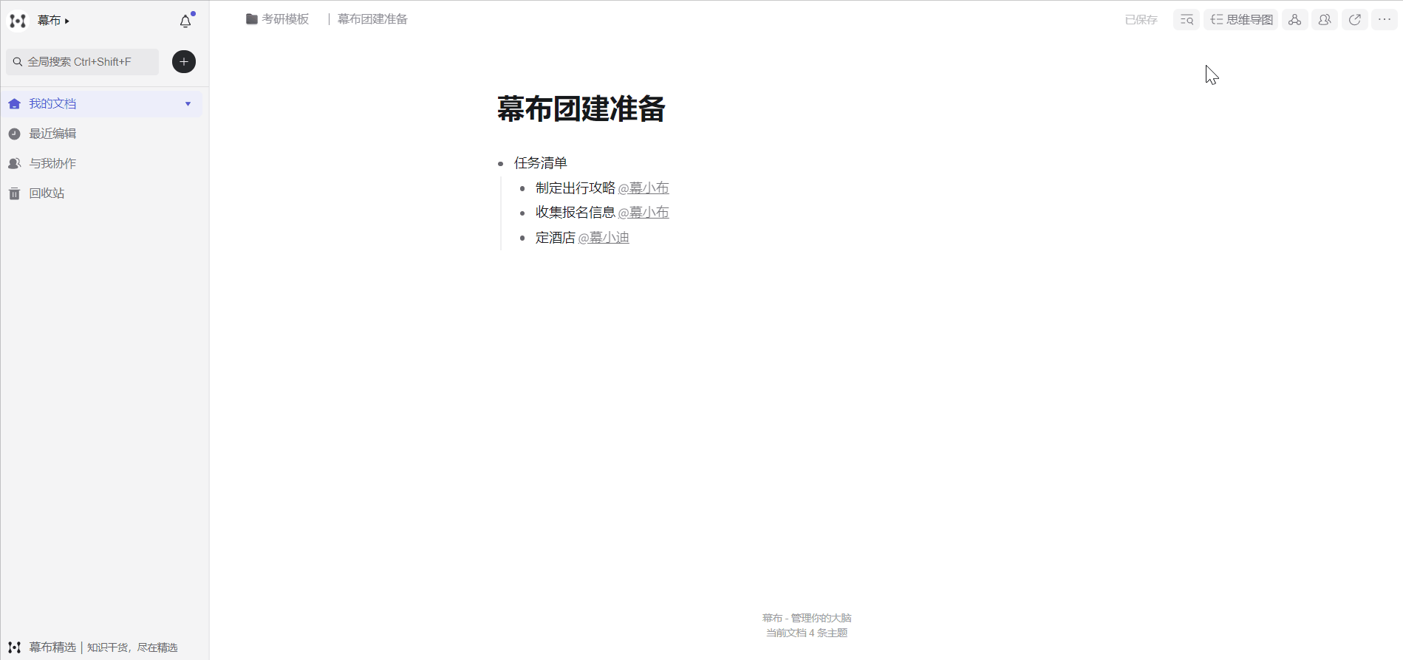Collapse the 我的文档 dropdown arrow
The width and height of the screenshot is (1403, 660).
coord(188,104)
